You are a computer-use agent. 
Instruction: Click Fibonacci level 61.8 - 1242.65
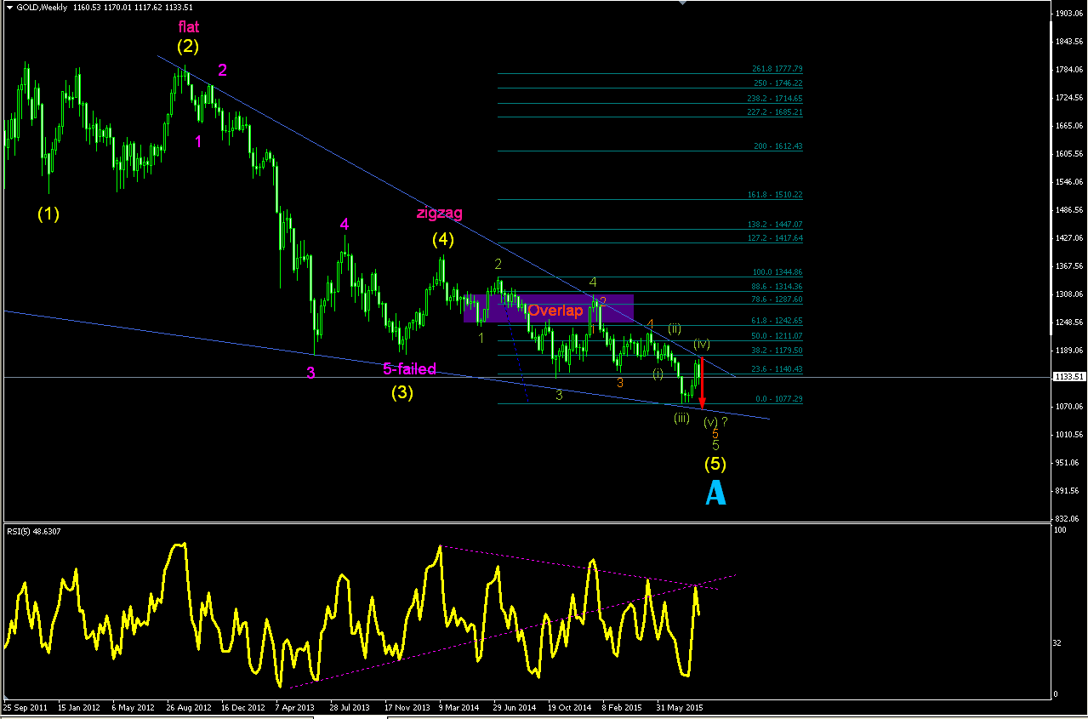click(777, 321)
